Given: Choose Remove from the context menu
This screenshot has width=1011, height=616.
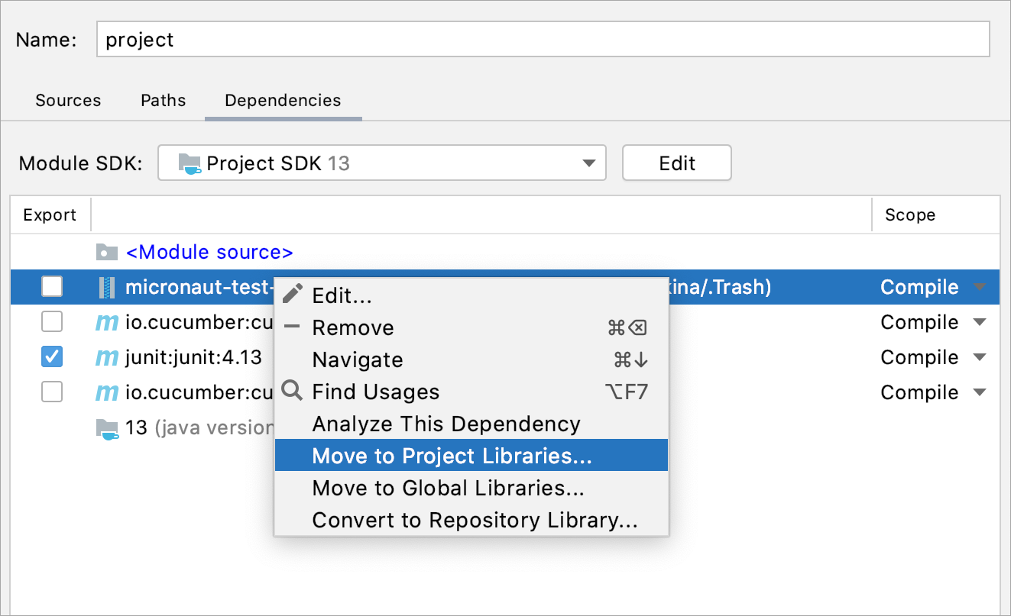Looking at the screenshot, I should click(x=471, y=327).
